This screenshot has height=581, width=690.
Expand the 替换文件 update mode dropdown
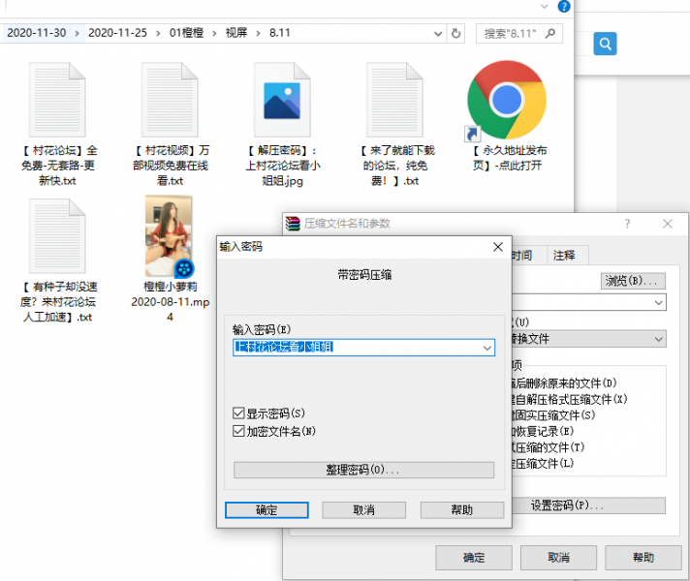coord(658,339)
